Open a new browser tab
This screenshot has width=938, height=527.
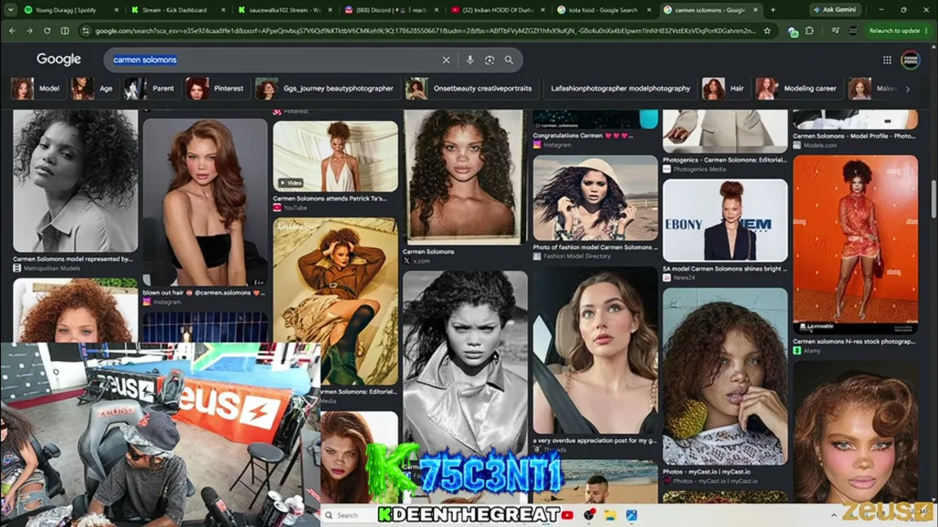coord(772,10)
